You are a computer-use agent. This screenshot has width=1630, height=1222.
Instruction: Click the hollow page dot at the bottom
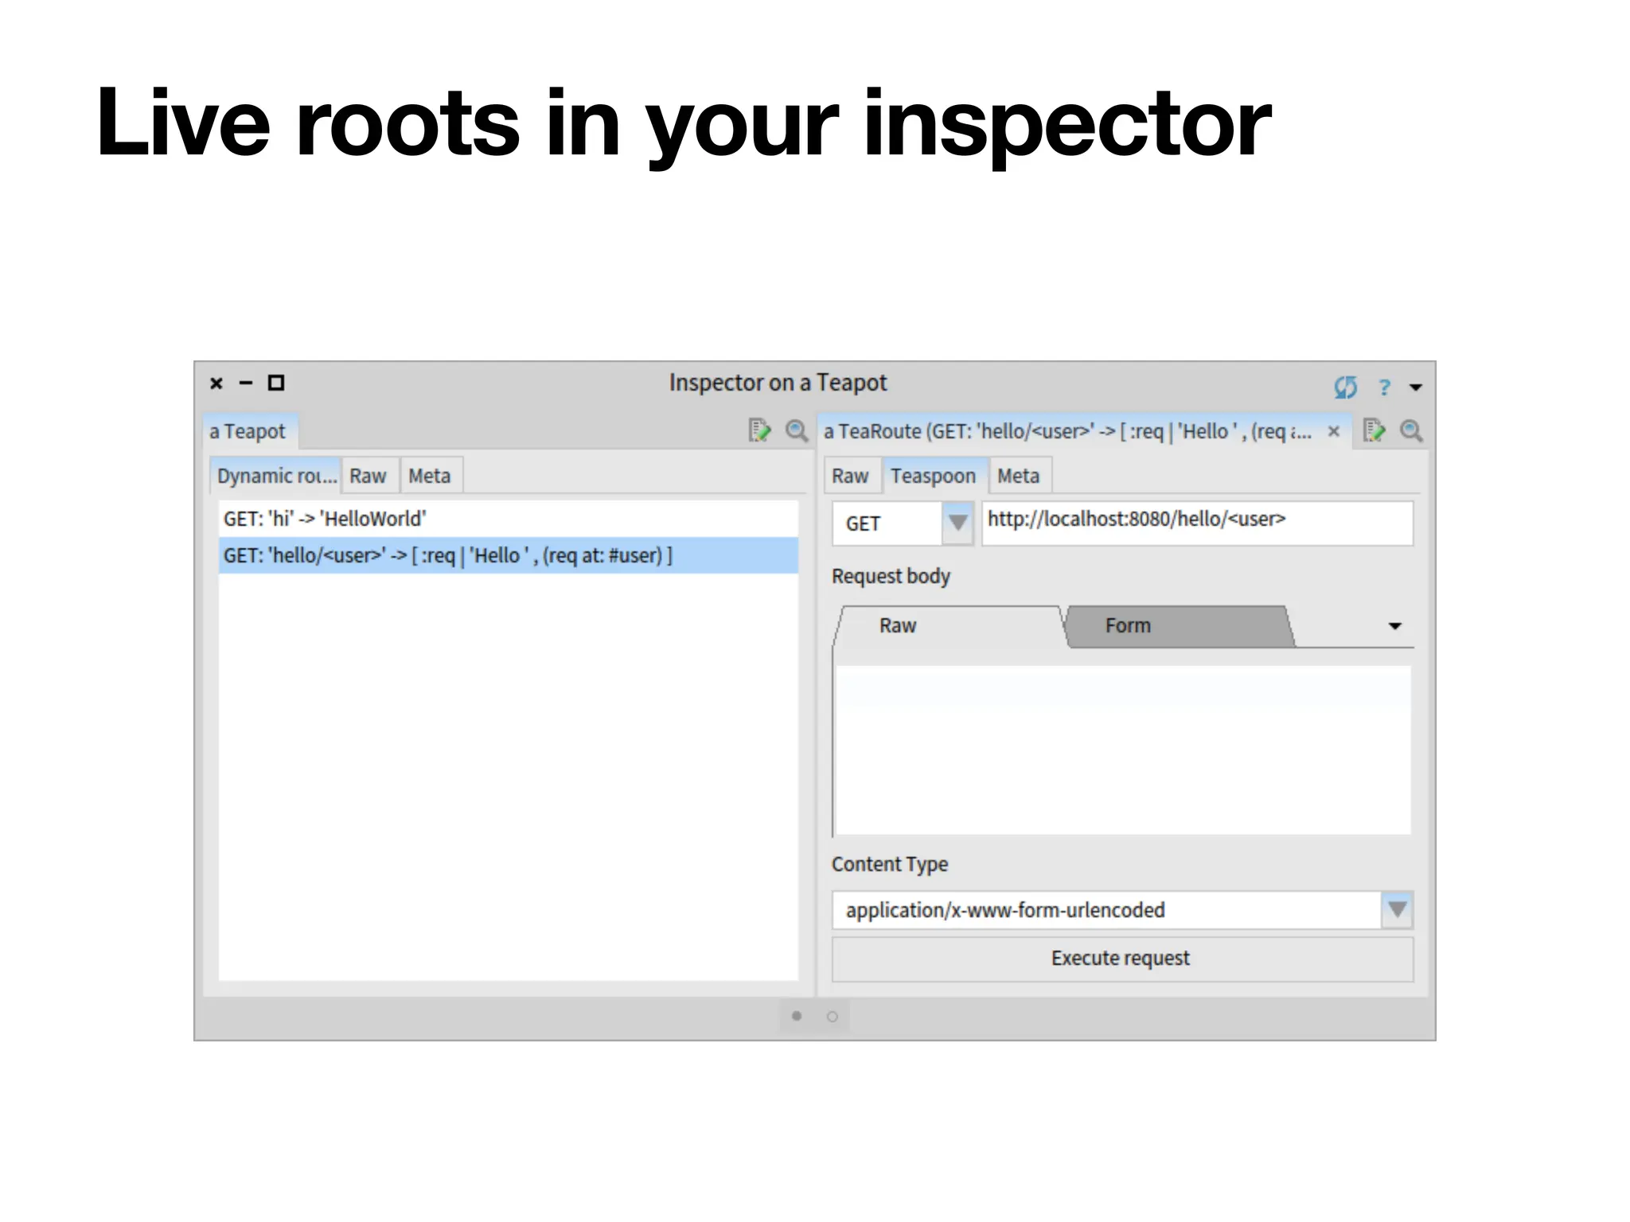(x=833, y=1017)
